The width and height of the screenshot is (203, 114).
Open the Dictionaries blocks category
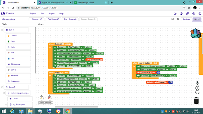point(18,64)
